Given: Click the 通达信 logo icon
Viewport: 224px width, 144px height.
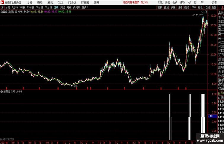Looking at the screenshot, I should 2,2.
